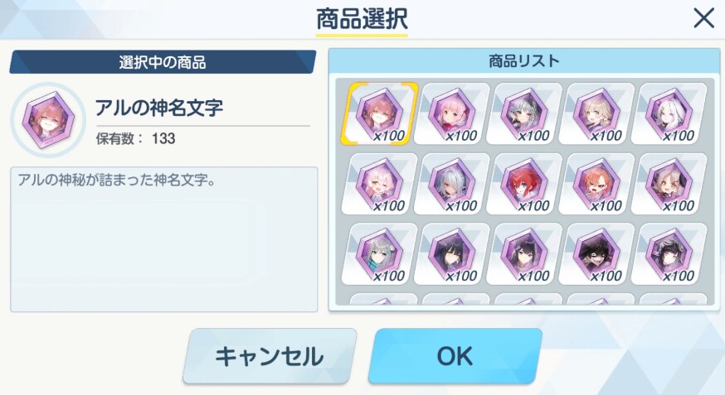725x395 pixels.
Task: Click the キャンセル cancel button
Action: tap(270, 356)
